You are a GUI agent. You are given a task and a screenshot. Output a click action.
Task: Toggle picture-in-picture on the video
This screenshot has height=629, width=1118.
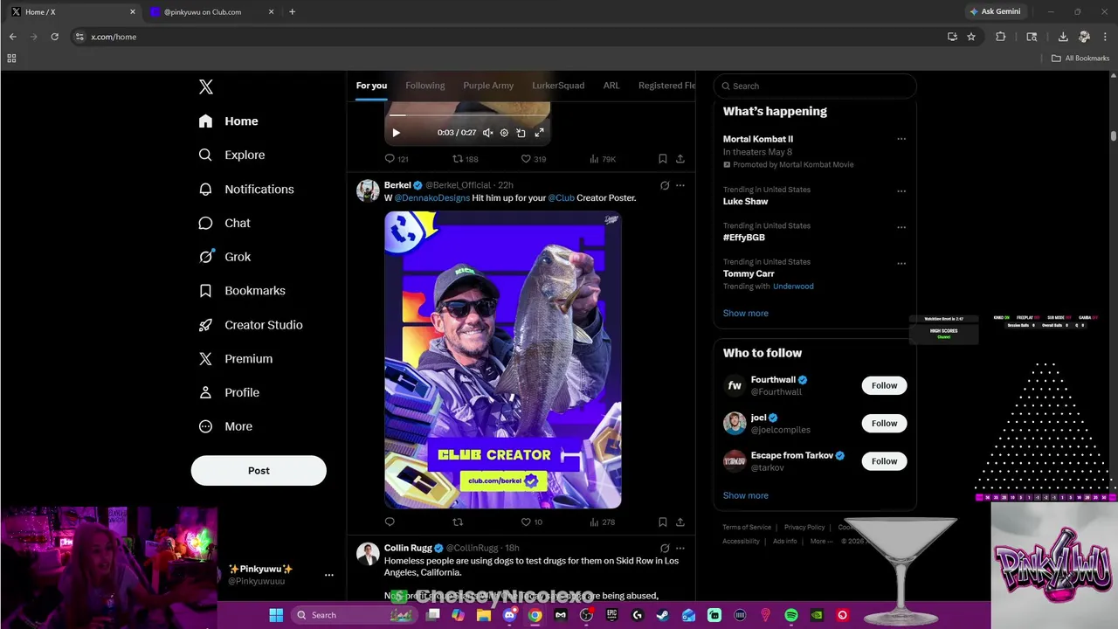point(521,133)
